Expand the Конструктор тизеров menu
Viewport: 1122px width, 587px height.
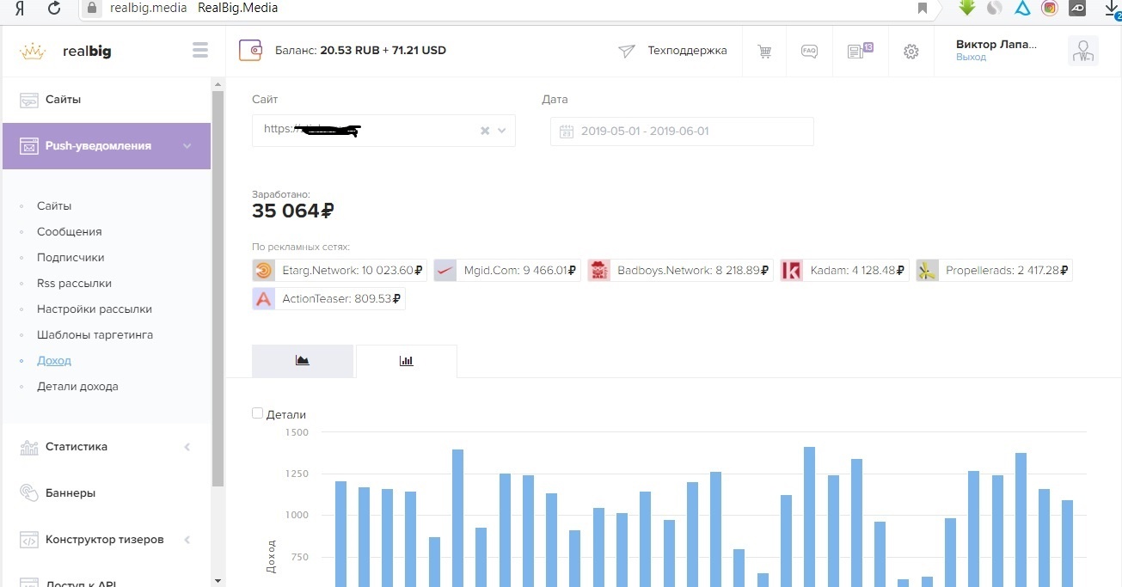187,540
